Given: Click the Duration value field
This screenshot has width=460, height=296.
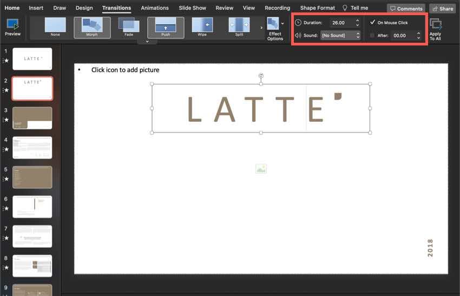Looking at the screenshot, I should pyautogui.click(x=341, y=23).
